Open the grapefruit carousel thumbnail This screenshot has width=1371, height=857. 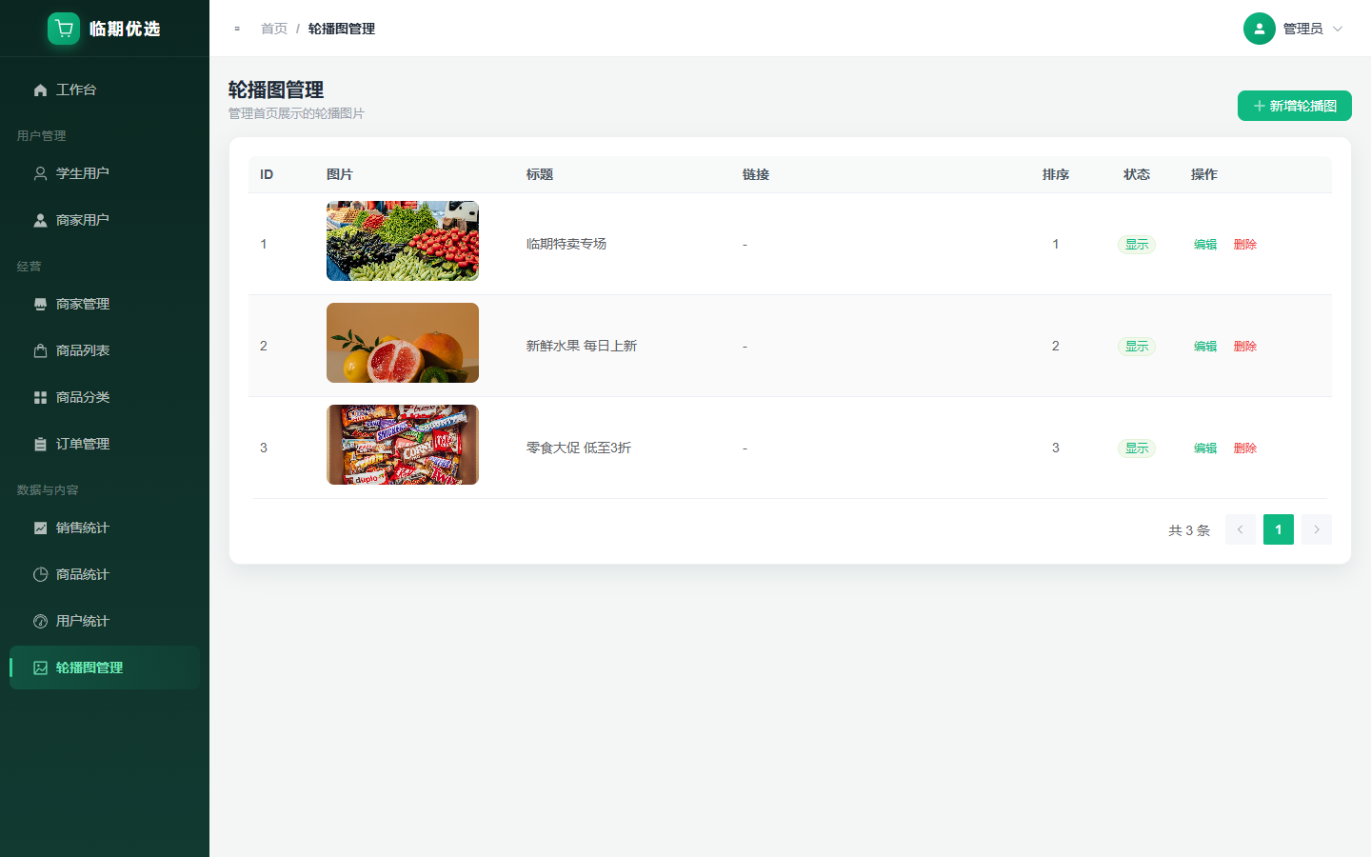click(403, 343)
